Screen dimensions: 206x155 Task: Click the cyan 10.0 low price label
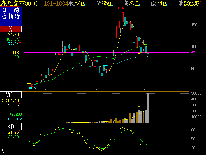pos(32,88)
